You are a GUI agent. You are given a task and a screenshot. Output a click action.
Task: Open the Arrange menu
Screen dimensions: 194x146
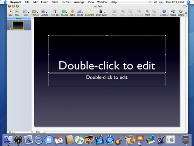click(79, 2)
